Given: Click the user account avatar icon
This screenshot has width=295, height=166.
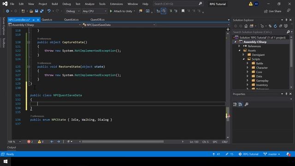Looking at the screenshot, I should [x=256, y=4].
